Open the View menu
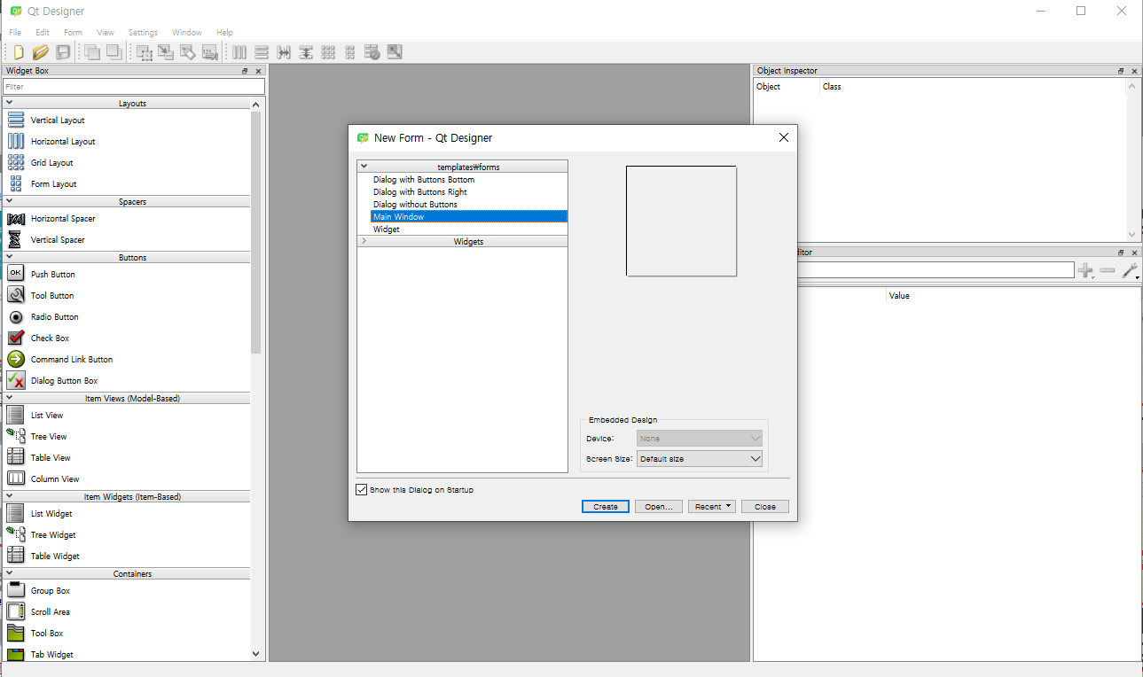 (106, 33)
